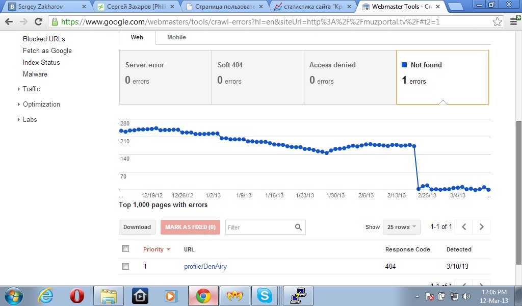Open Windows Start button

[x=13, y=296]
